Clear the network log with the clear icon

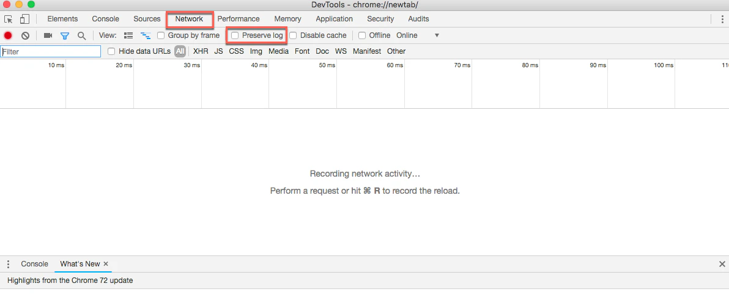tap(26, 35)
